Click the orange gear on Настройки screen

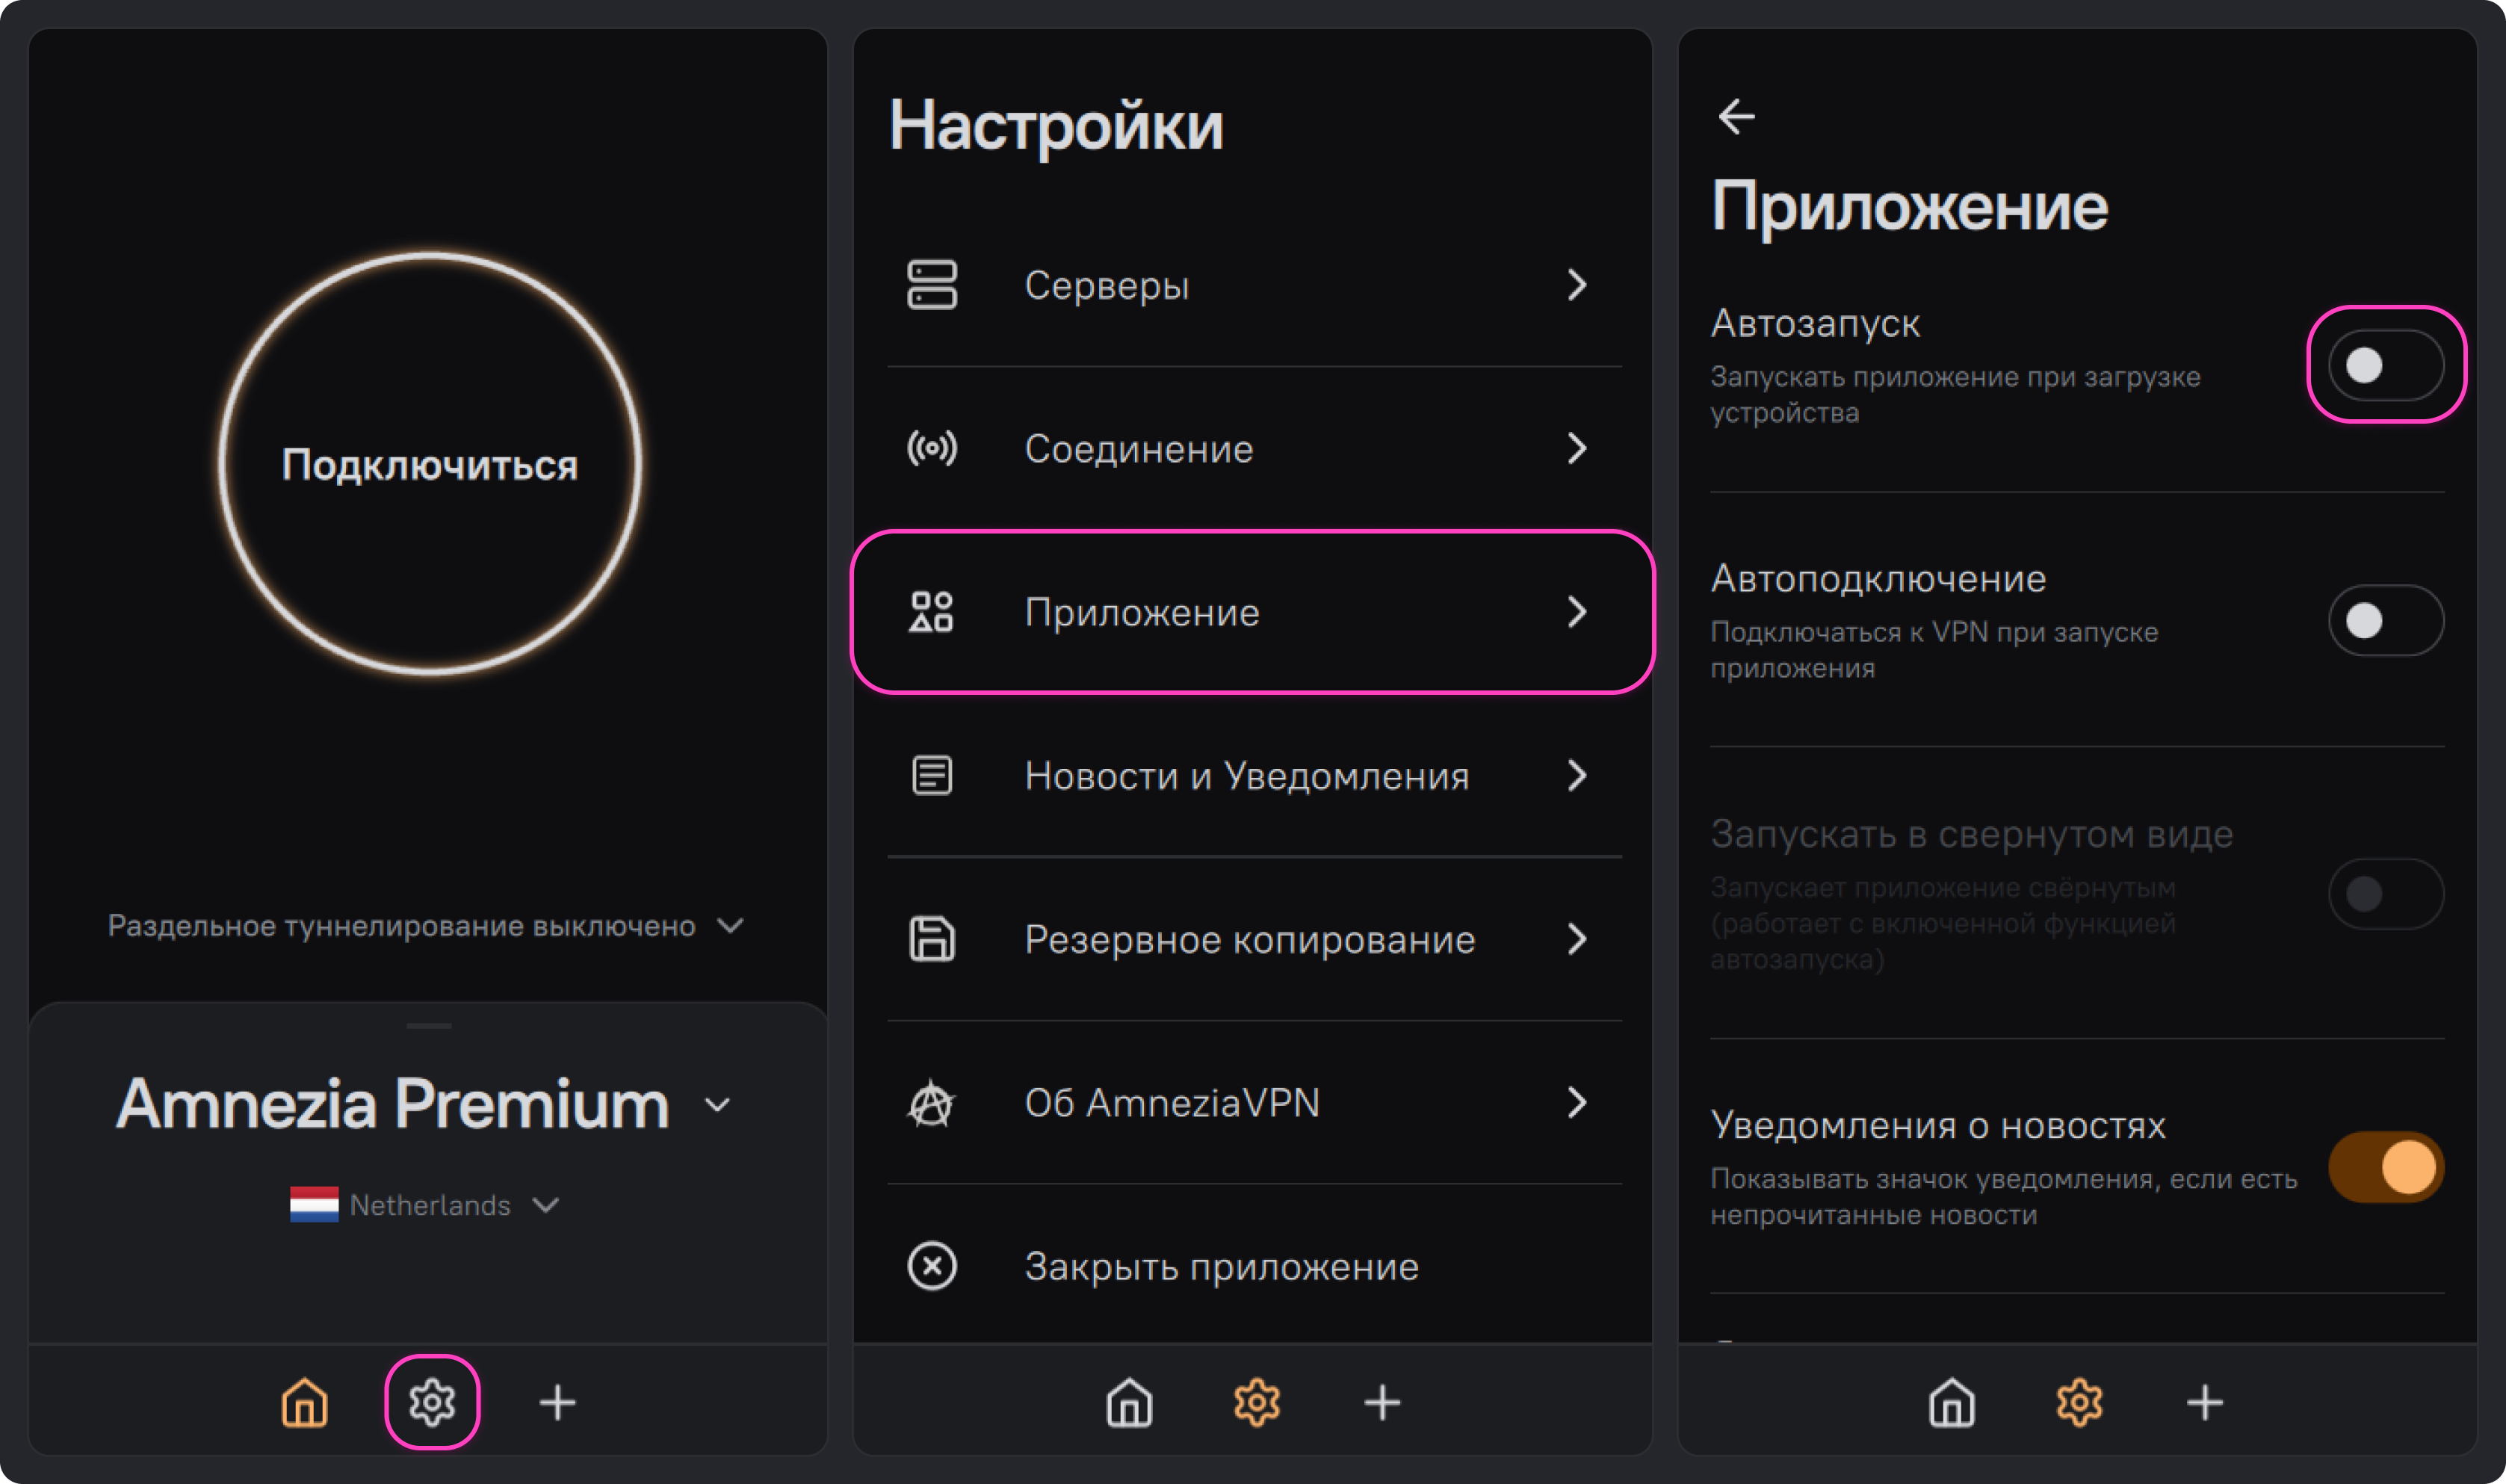[x=1257, y=1402]
